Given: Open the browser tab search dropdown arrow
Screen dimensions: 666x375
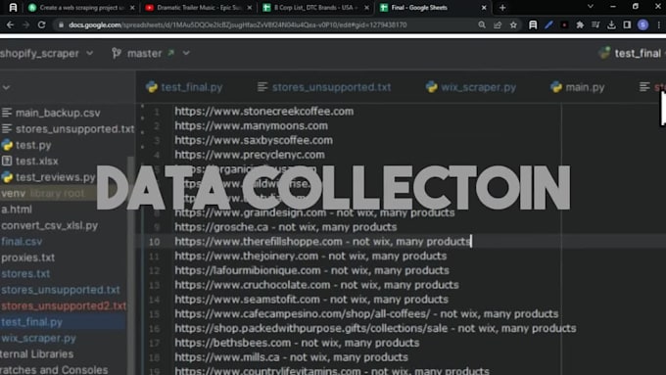Looking at the screenshot, I should point(591,7).
